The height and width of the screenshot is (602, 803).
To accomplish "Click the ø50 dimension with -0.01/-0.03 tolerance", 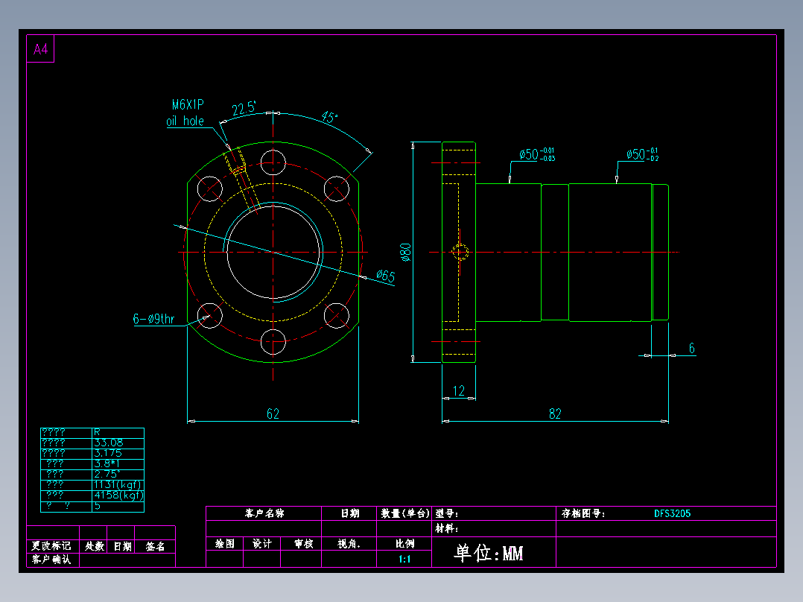I will (536, 154).
